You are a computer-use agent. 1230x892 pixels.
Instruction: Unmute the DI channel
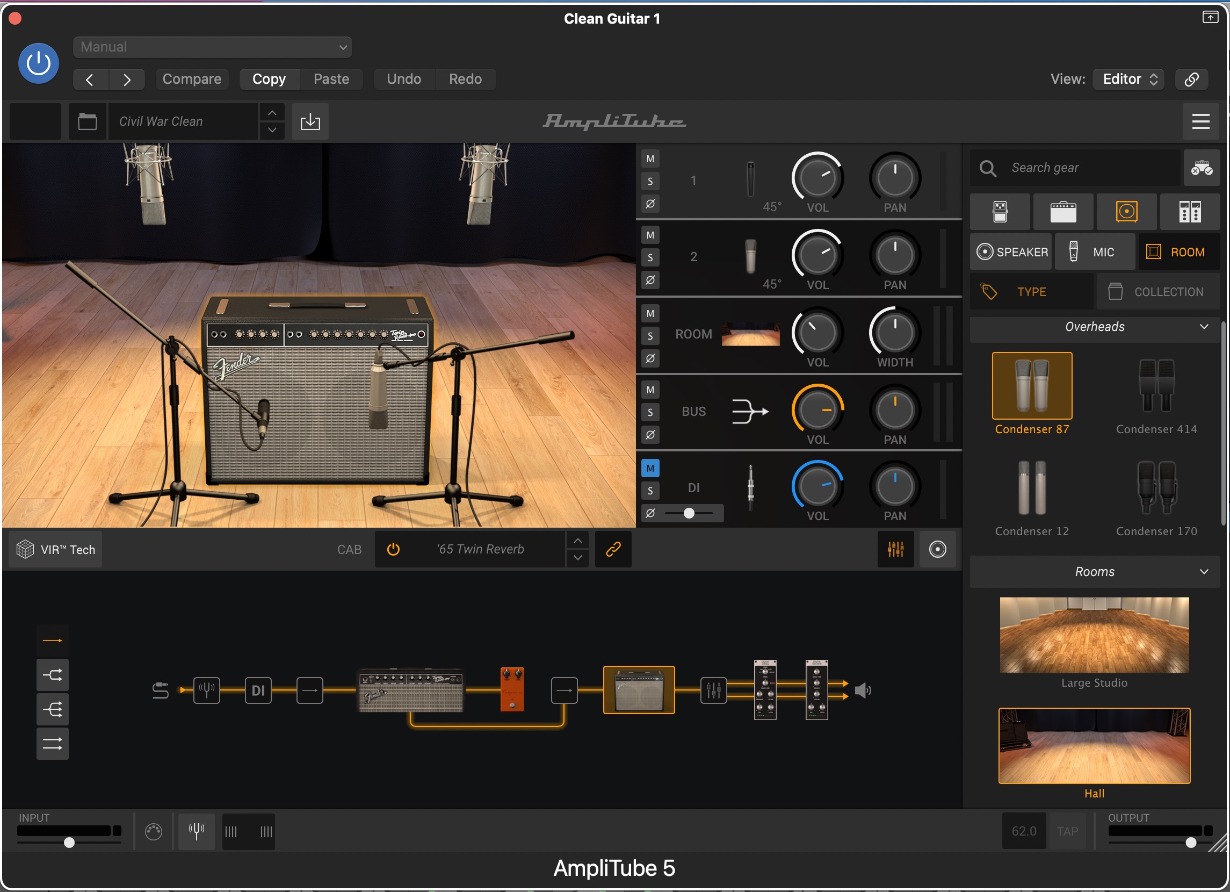tap(650, 468)
